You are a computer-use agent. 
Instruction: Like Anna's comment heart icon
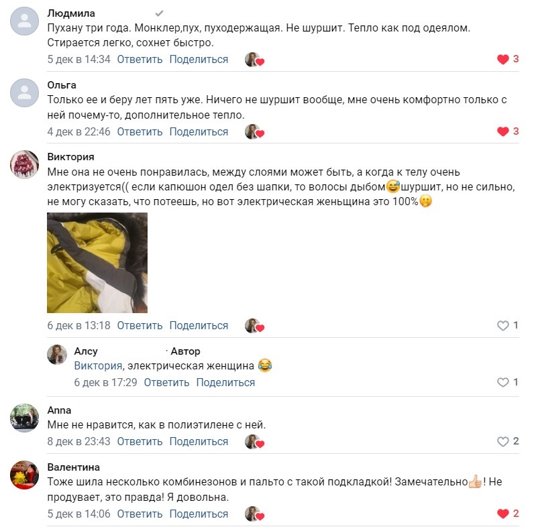pos(502,441)
